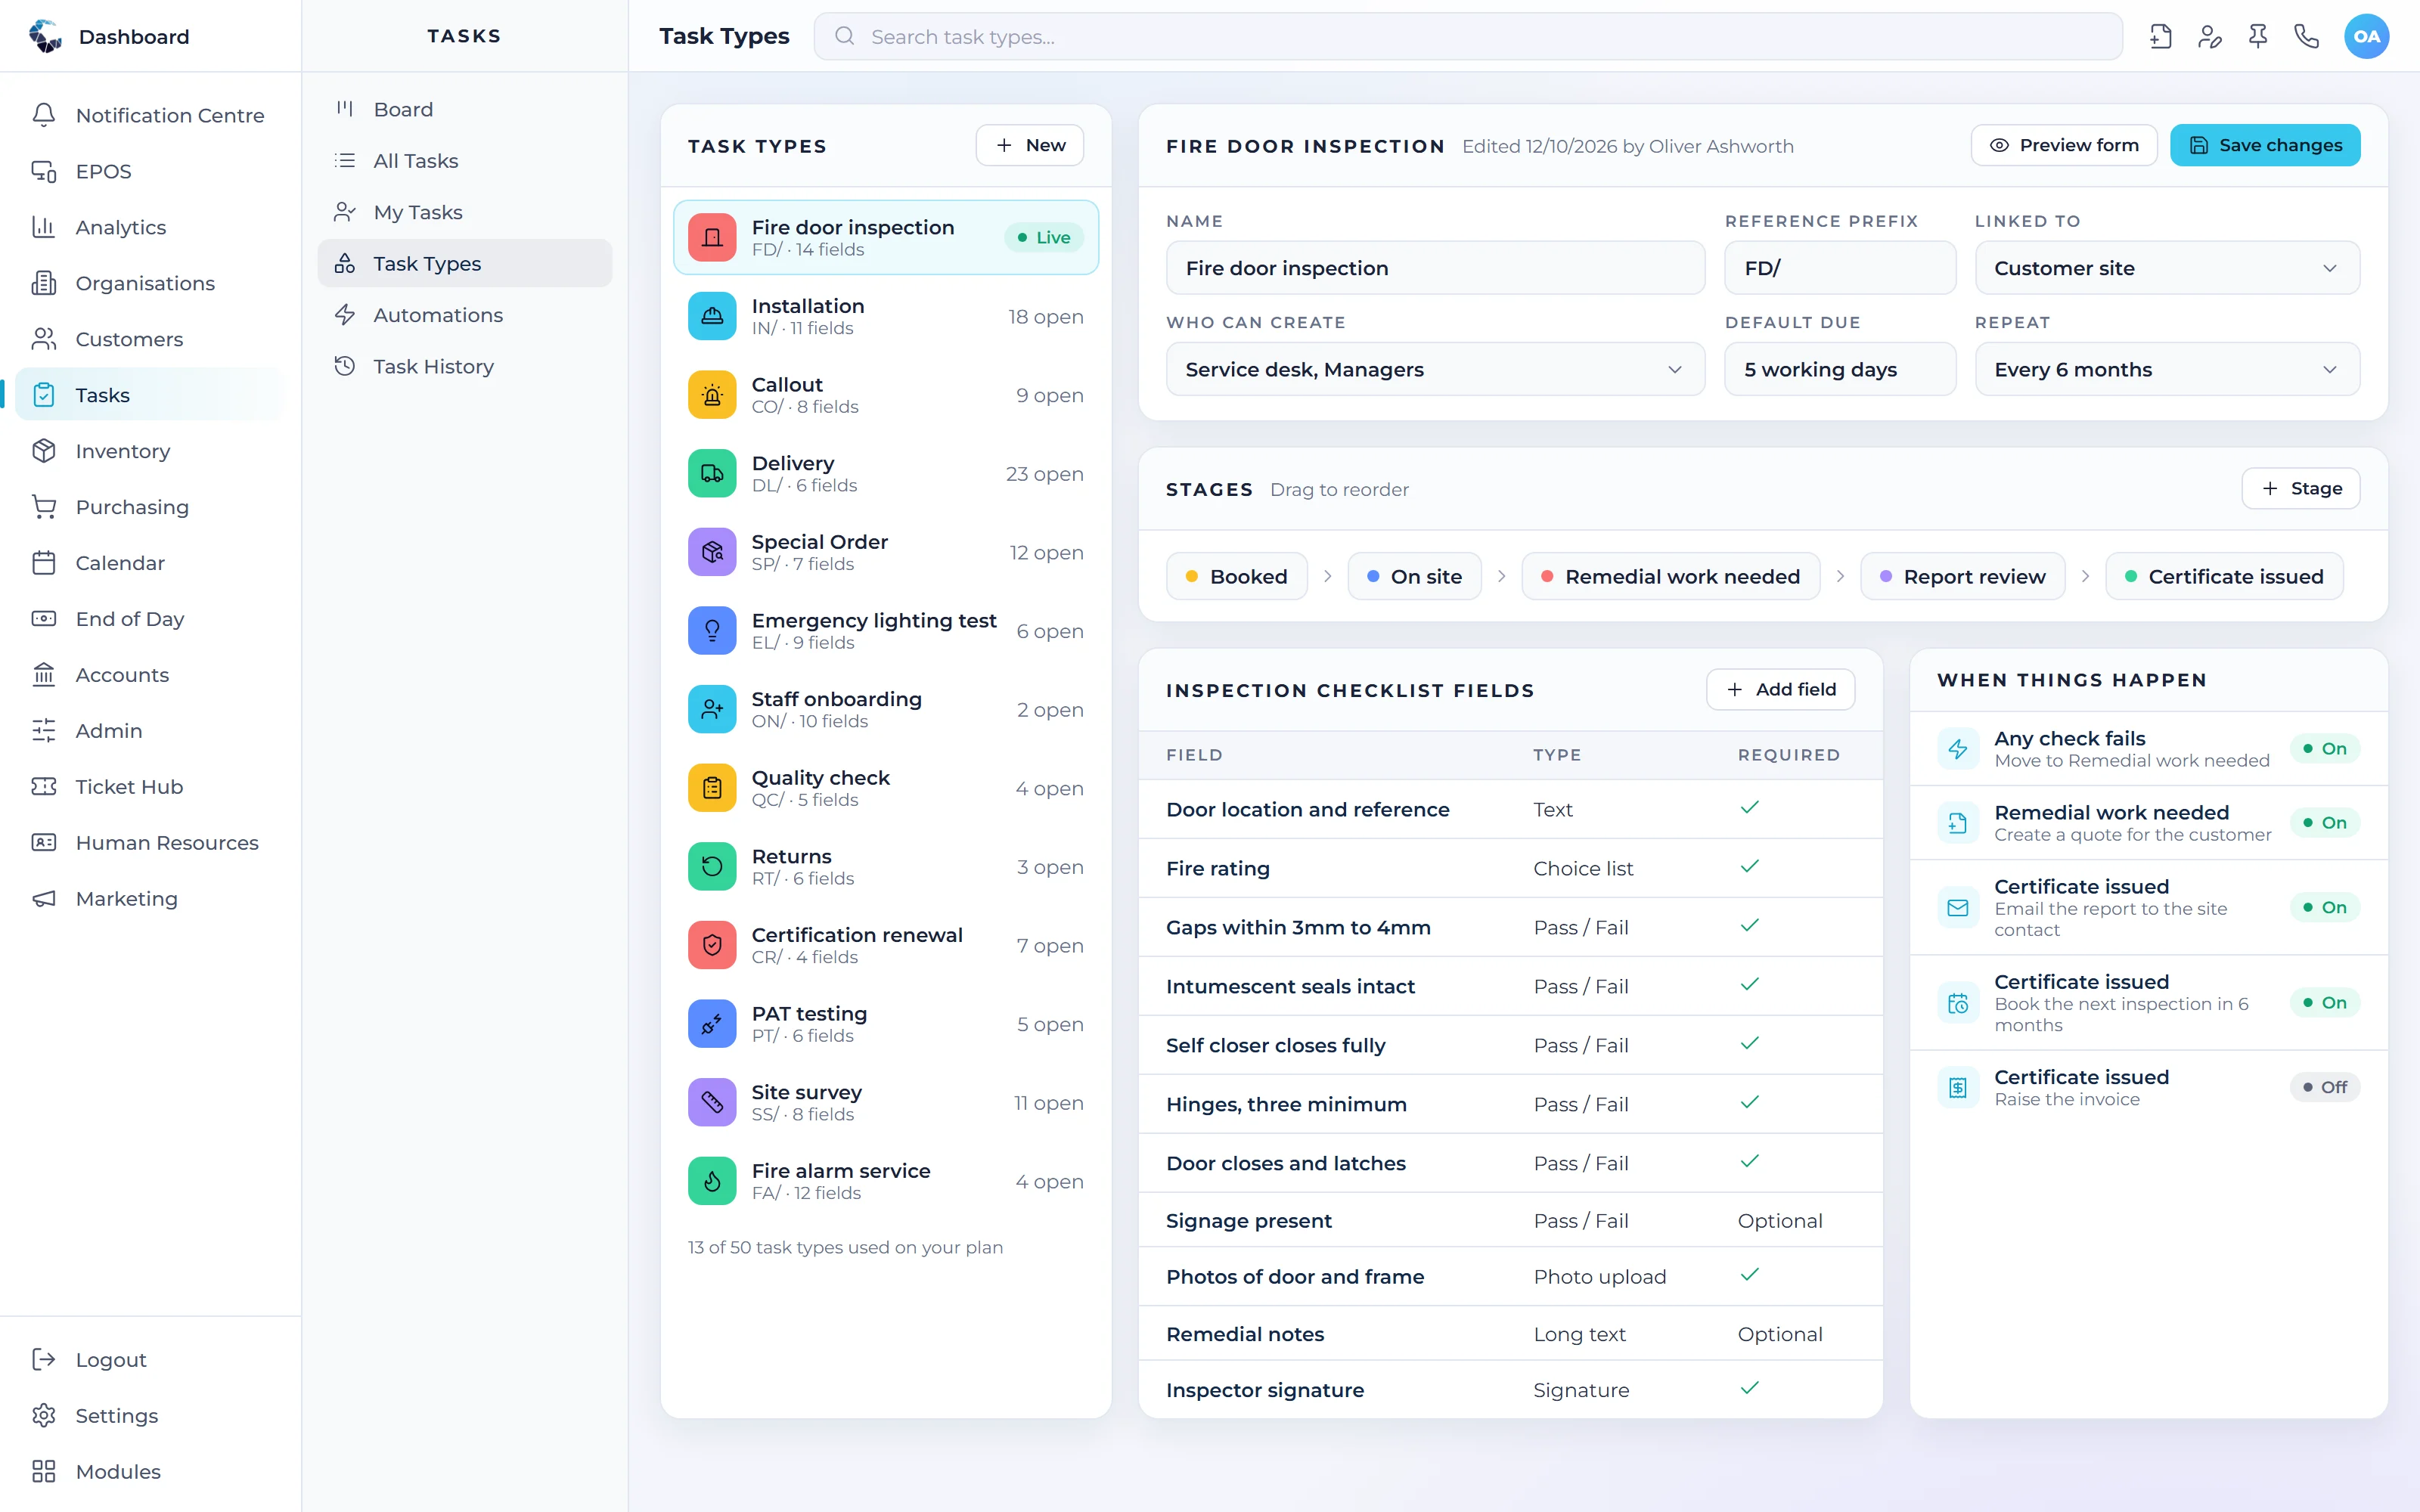Click the Site survey ruler icon

pyautogui.click(x=712, y=1102)
